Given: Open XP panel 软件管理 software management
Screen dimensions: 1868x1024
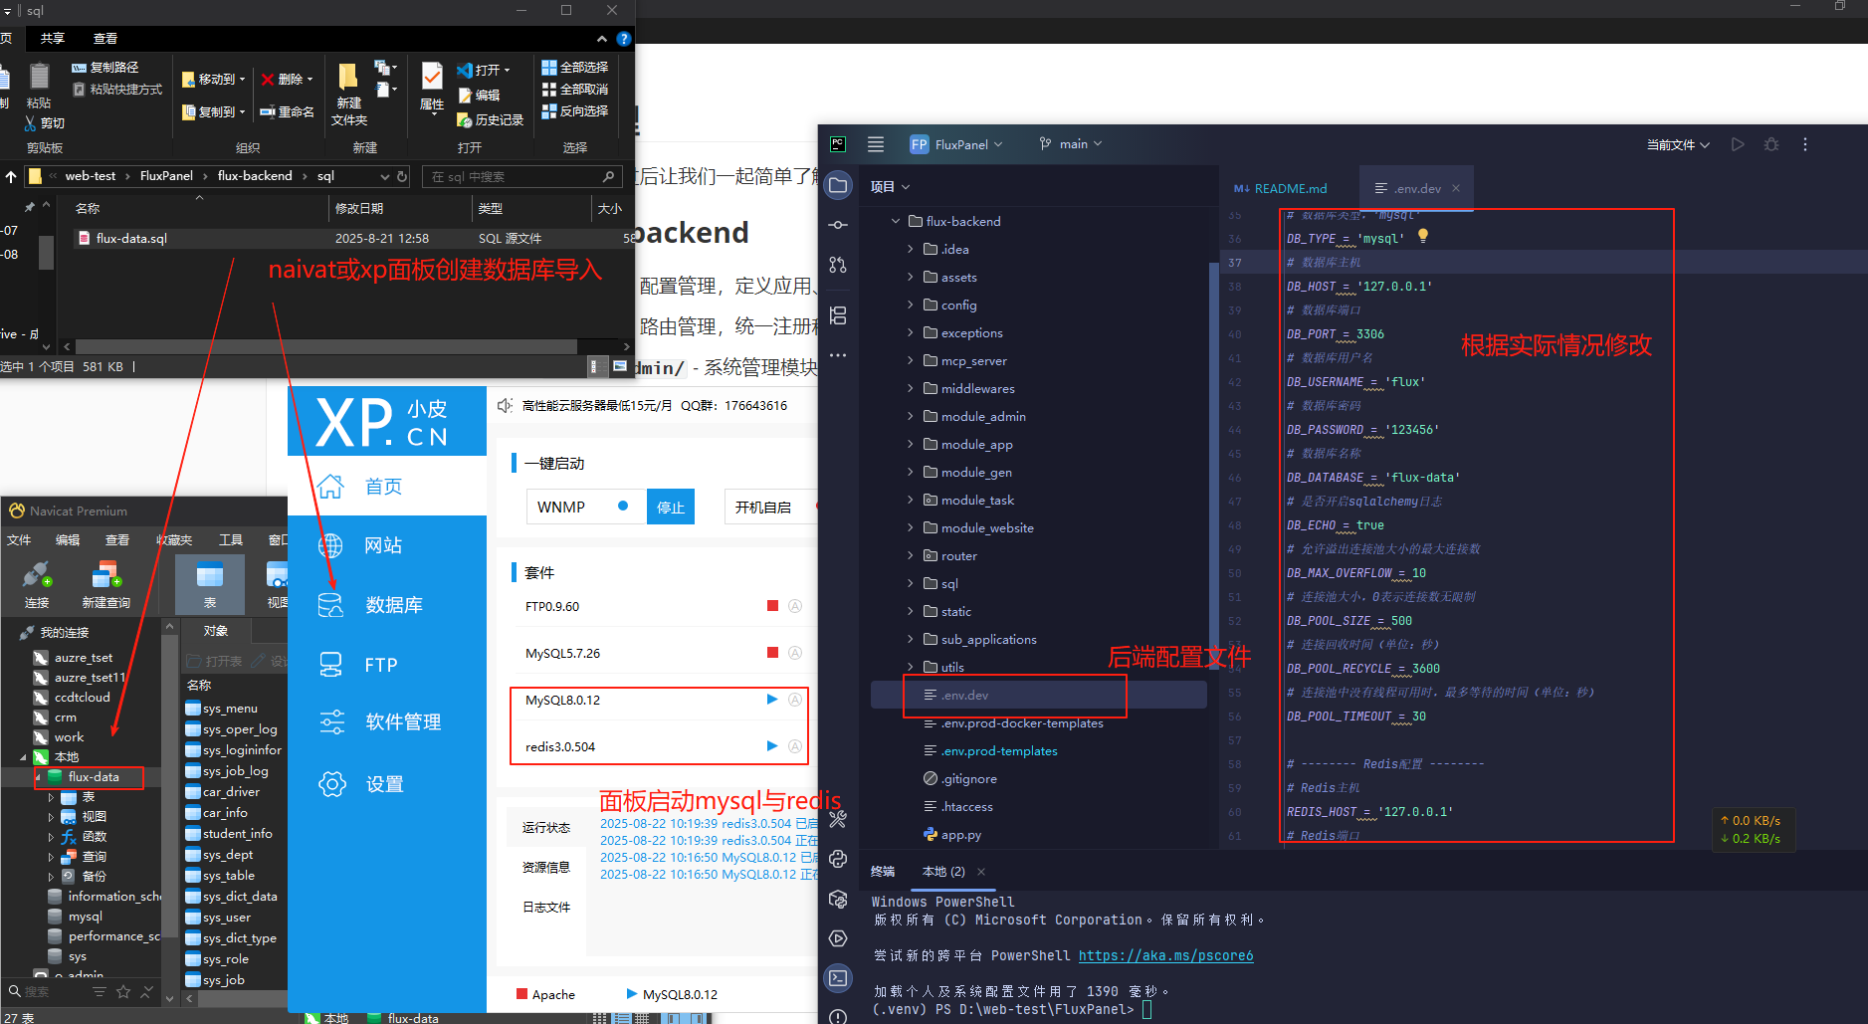Looking at the screenshot, I should tap(403, 722).
